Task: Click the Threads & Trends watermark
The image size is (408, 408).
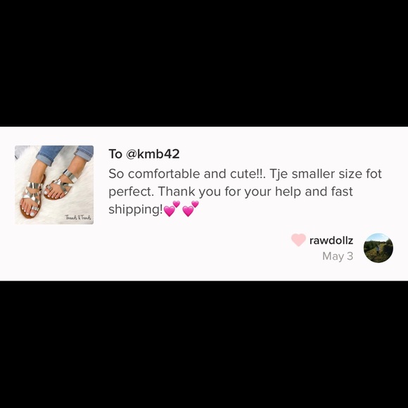Action: [78, 217]
